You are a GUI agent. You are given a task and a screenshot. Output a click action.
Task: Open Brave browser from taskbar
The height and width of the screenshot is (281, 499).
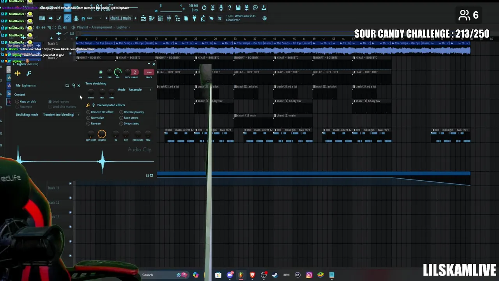click(252, 275)
